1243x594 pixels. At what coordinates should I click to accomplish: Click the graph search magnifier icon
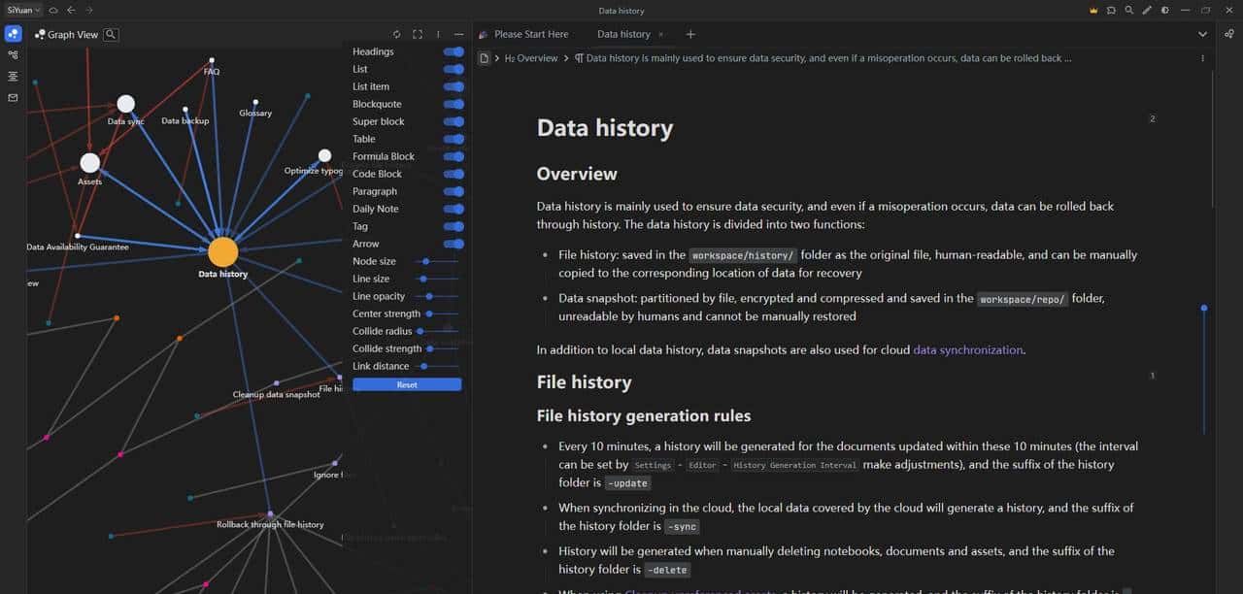pos(112,35)
